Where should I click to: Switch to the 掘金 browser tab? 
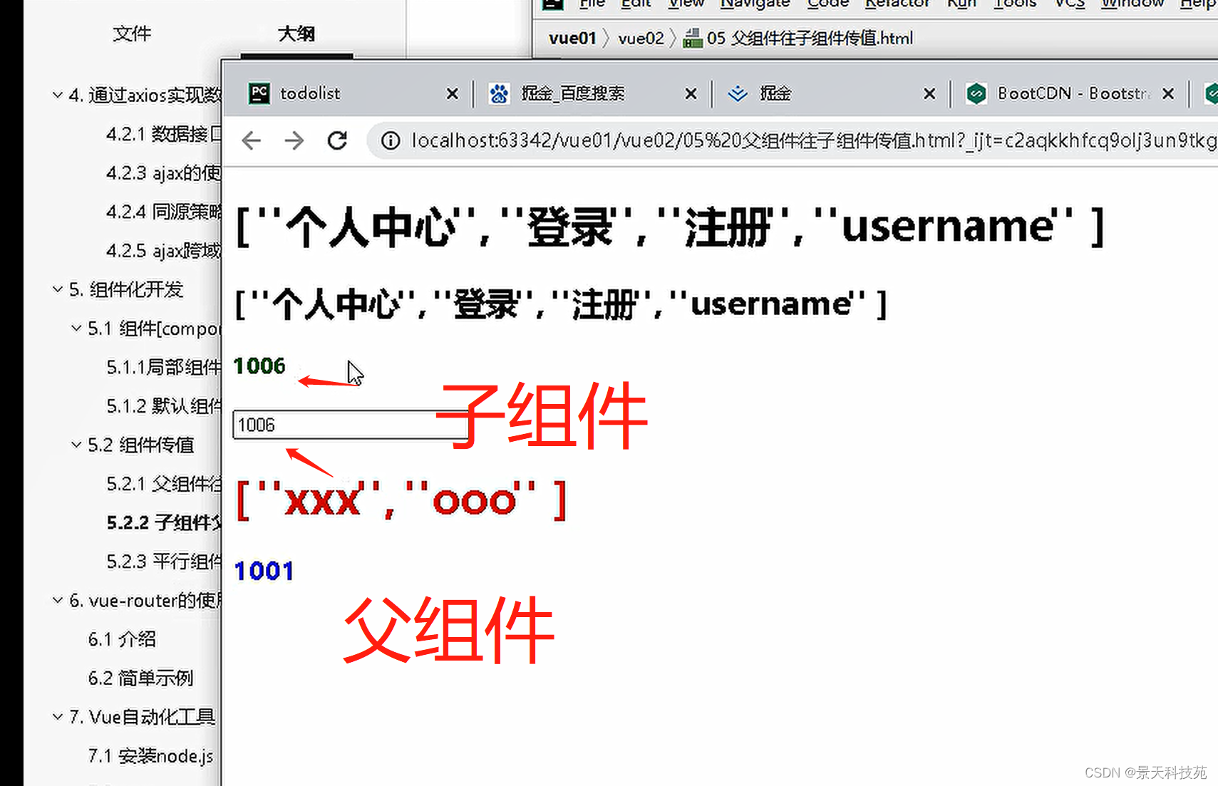point(831,93)
